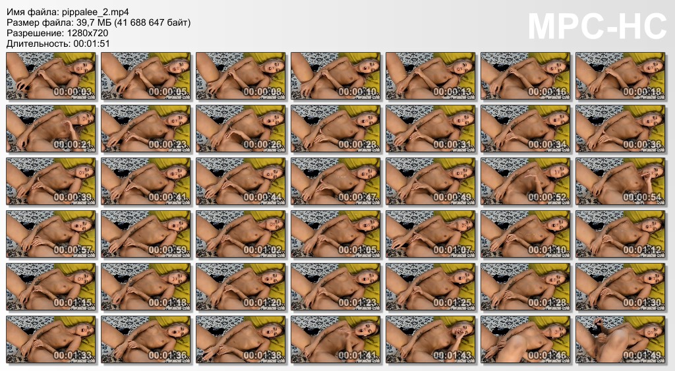Choose the frame marked 00:01:05

[x=336, y=234]
